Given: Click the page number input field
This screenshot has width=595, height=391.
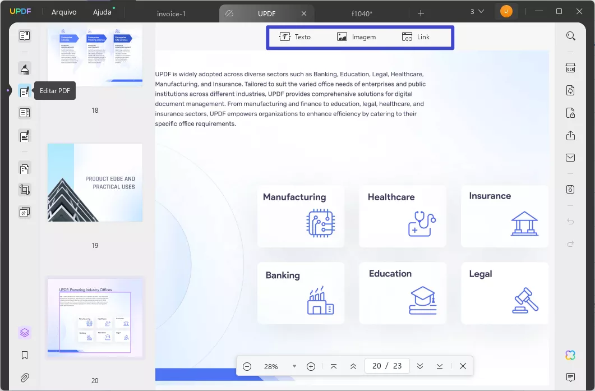Looking at the screenshot, I should (387, 366).
